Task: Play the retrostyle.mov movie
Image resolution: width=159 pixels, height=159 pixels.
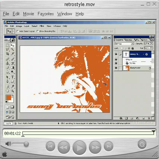Action: point(79,147)
